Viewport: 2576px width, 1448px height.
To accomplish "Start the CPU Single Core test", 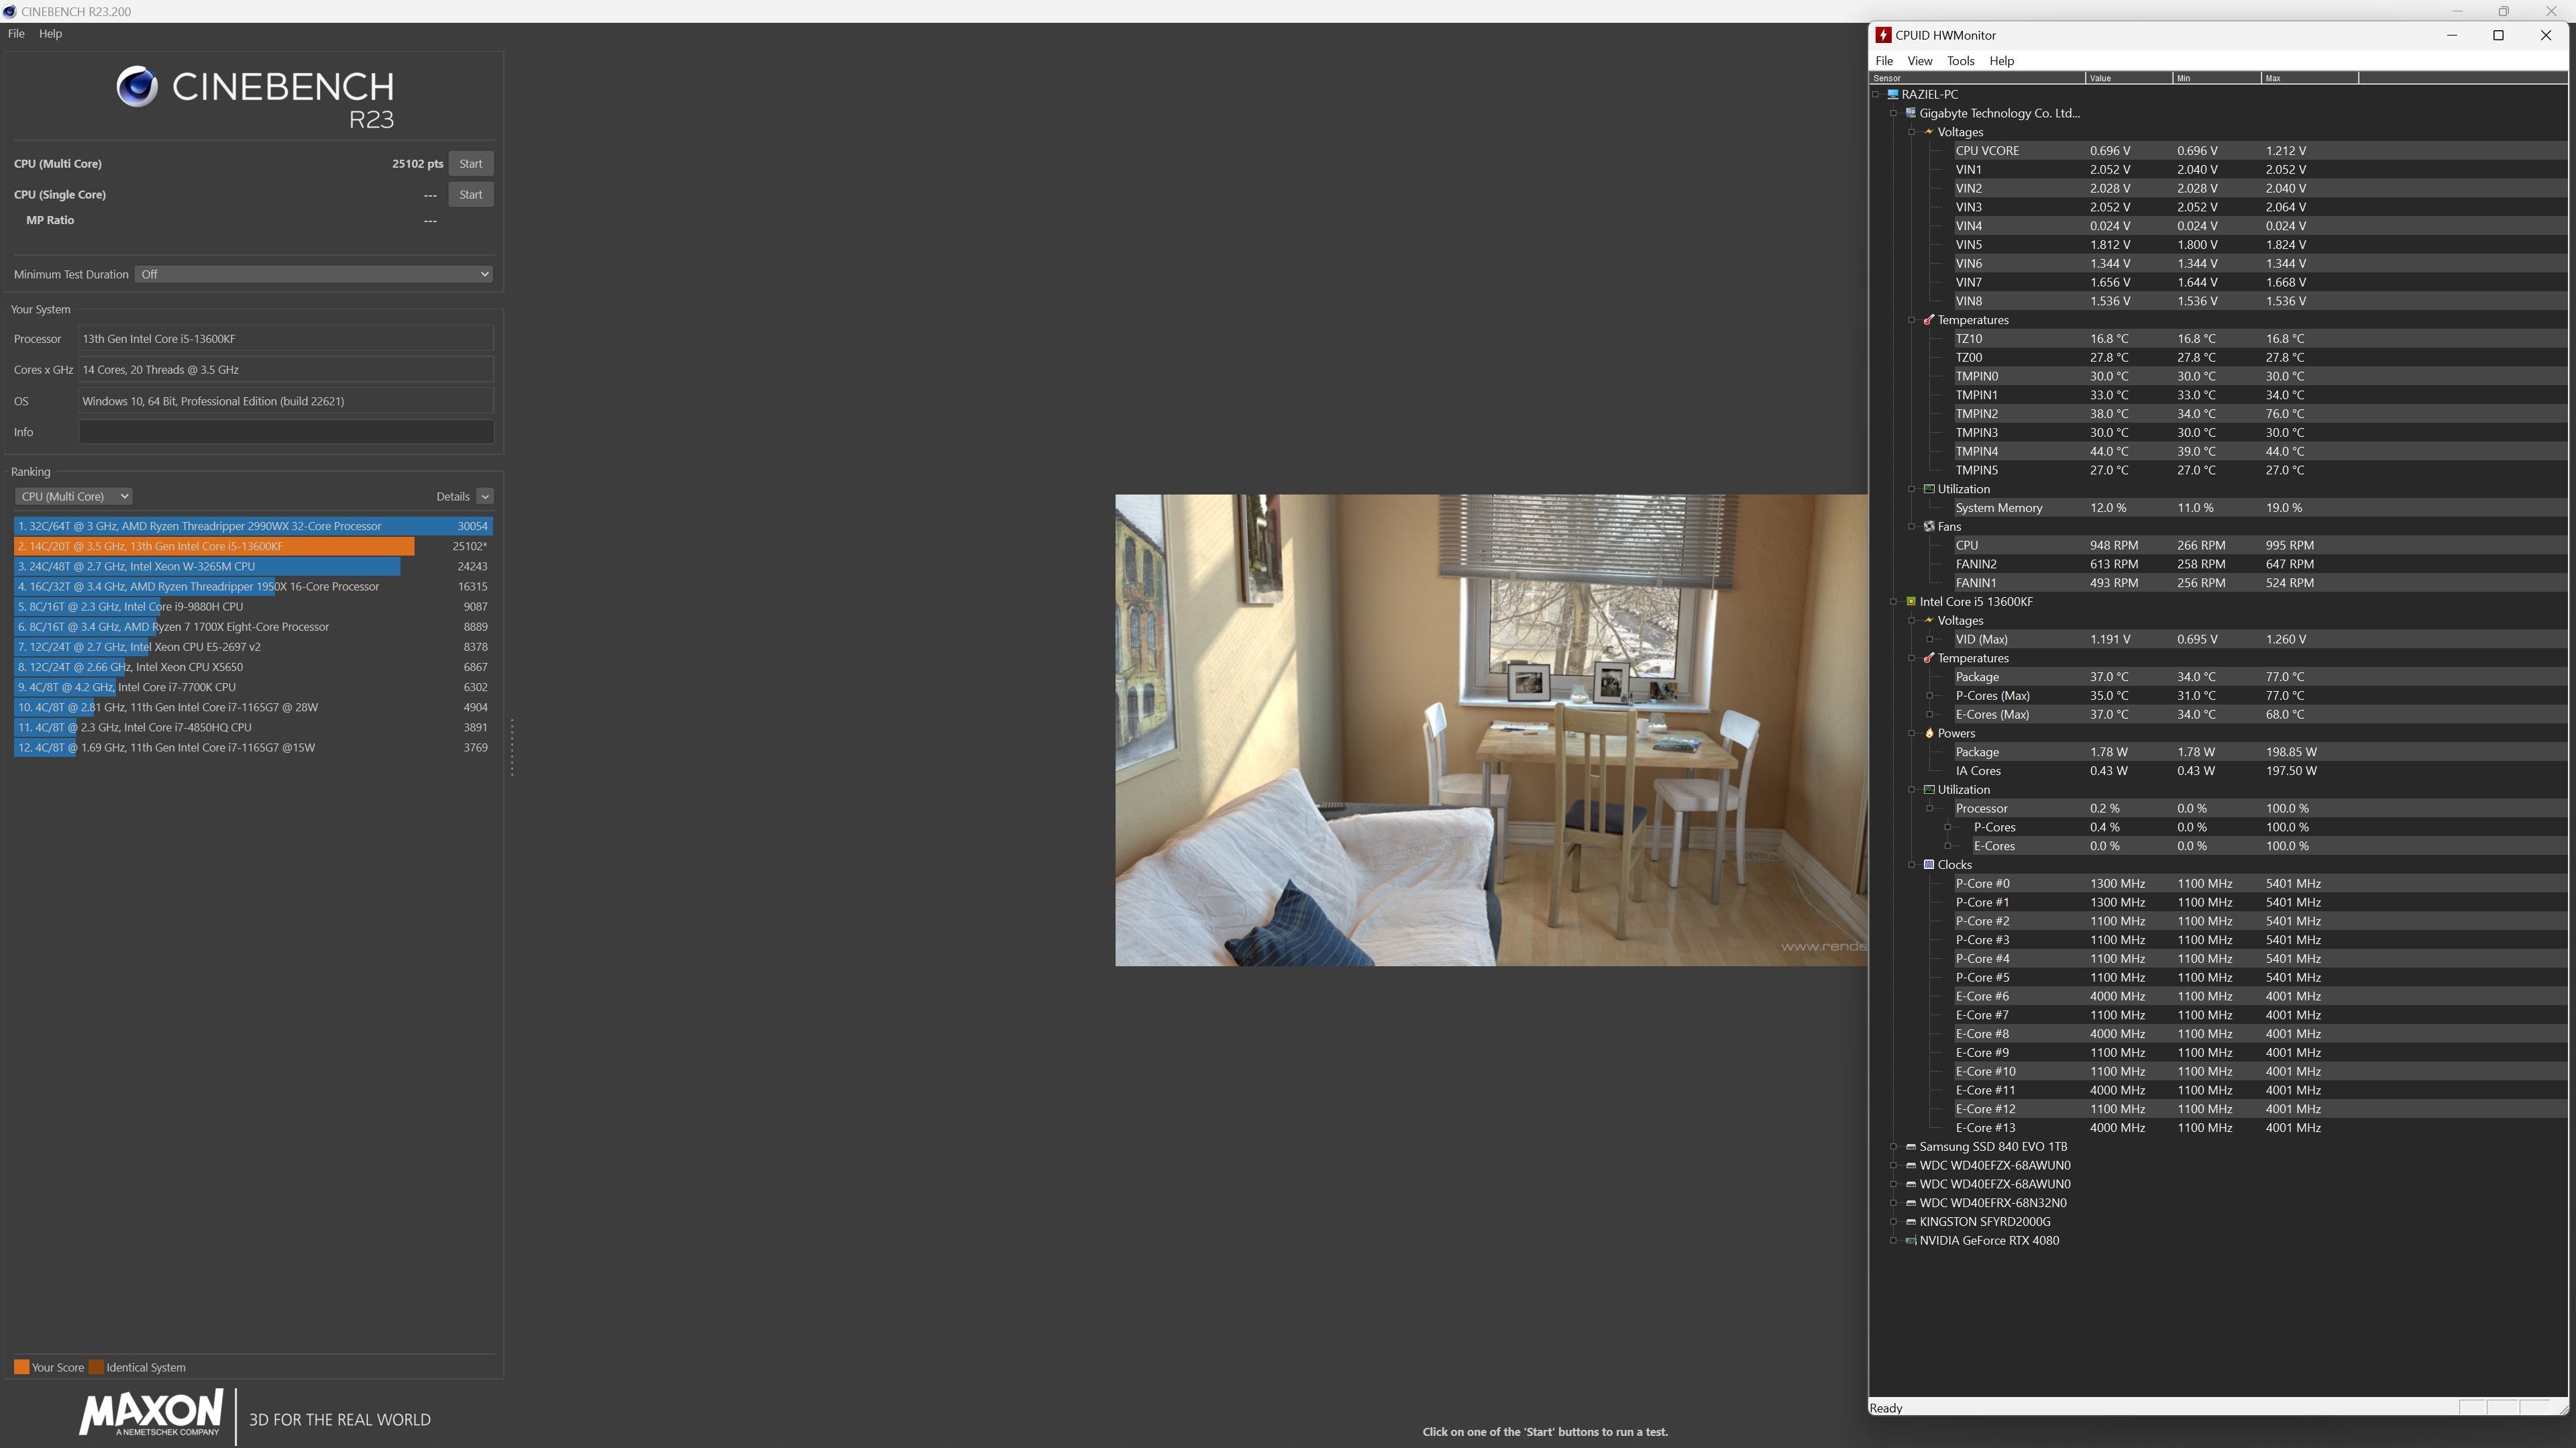I will 470,195.
